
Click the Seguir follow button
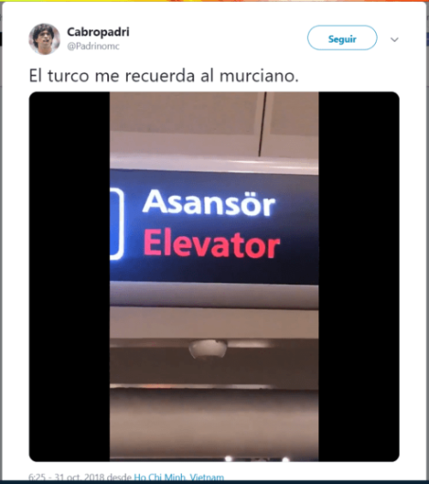[x=342, y=38]
